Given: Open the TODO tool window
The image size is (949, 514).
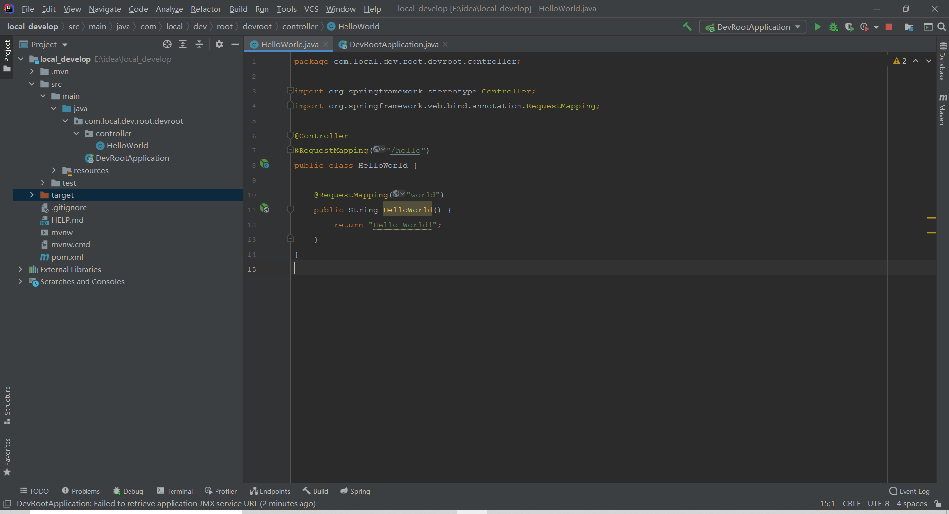Looking at the screenshot, I should coord(34,491).
